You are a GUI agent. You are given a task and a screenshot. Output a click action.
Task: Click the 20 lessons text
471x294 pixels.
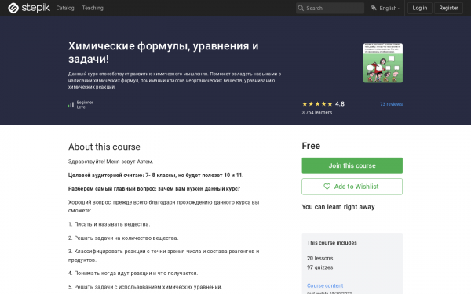click(x=320, y=258)
